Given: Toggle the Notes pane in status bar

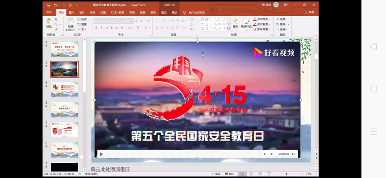Looking at the screenshot, I should [216, 174].
